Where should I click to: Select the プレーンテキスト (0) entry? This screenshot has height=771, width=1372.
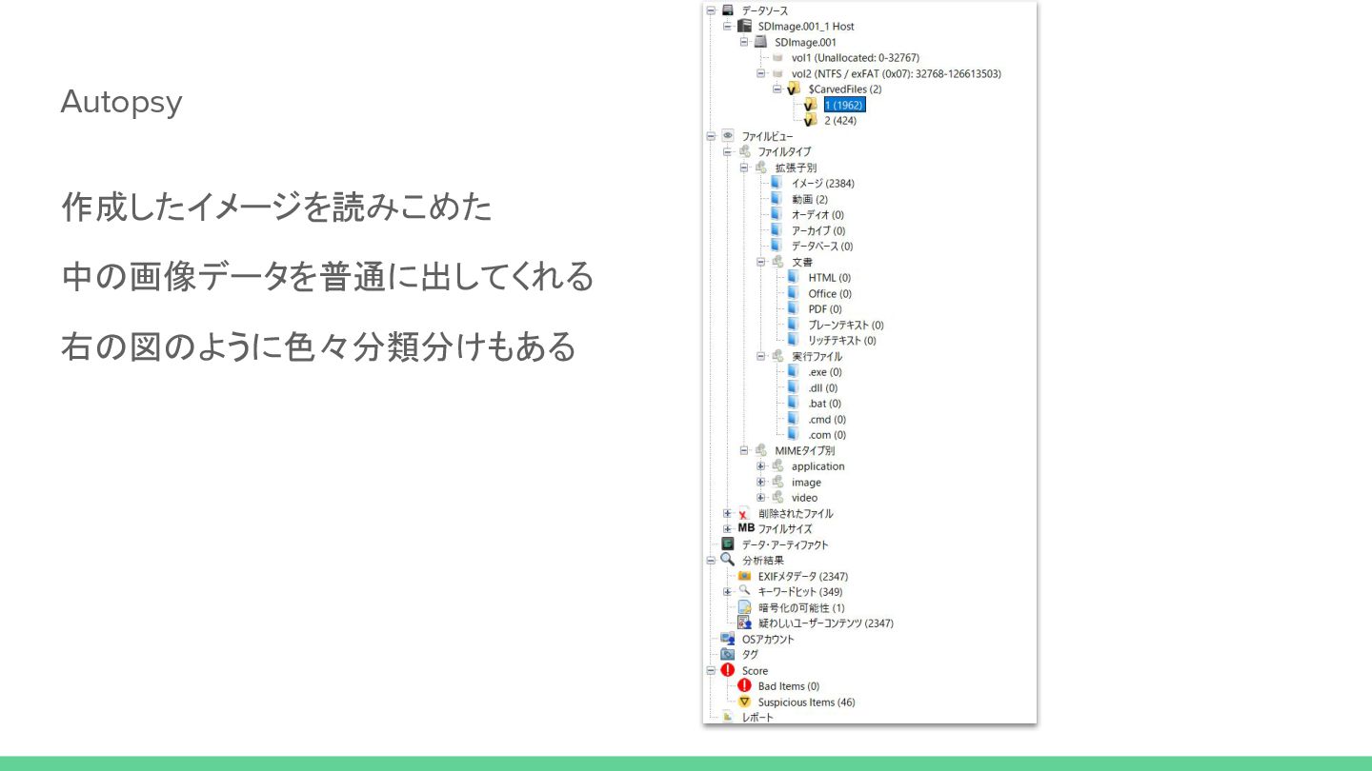coord(846,325)
